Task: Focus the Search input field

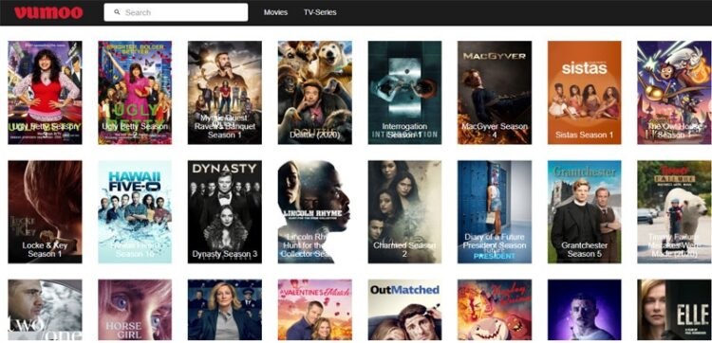Action: [176, 12]
